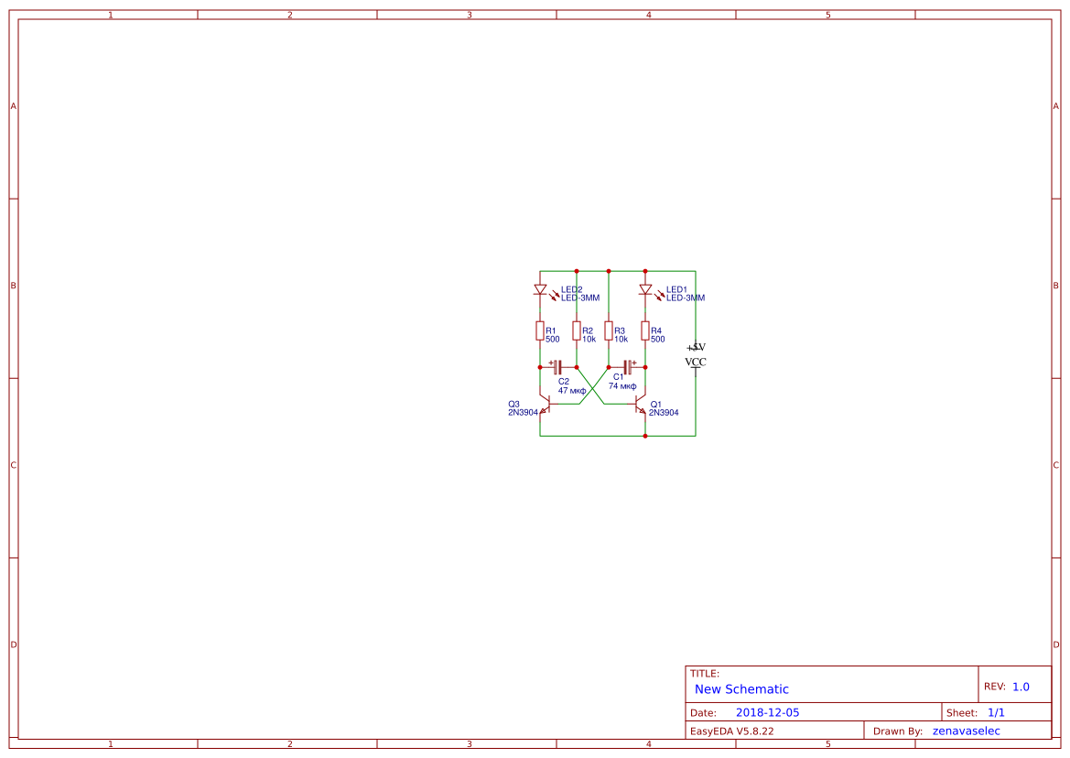Select the EasyEDA V5.8.22 version text
This screenshot has width=1070, height=758.
click(730, 730)
